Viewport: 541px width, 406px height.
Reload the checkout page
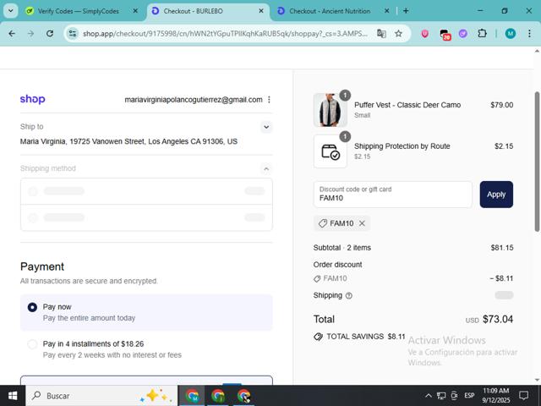pyautogui.click(x=50, y=34)
